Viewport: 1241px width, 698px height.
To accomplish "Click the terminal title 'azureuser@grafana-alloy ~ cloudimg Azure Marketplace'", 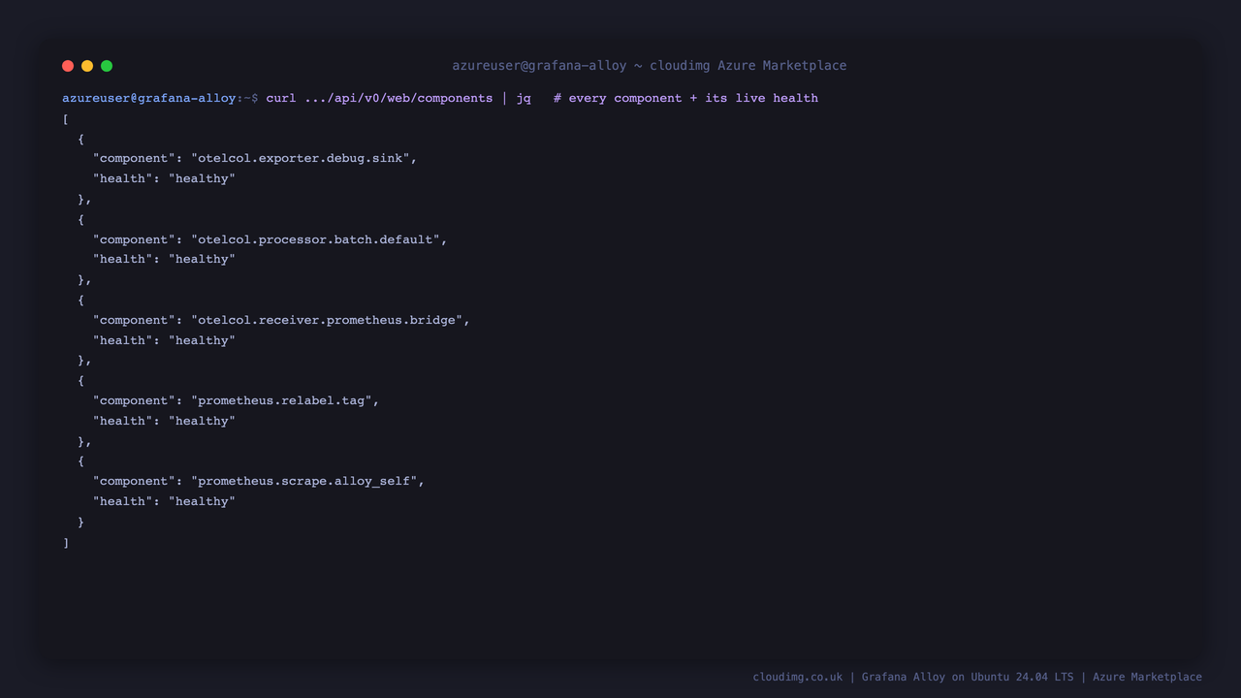I will tap(650, 66).
